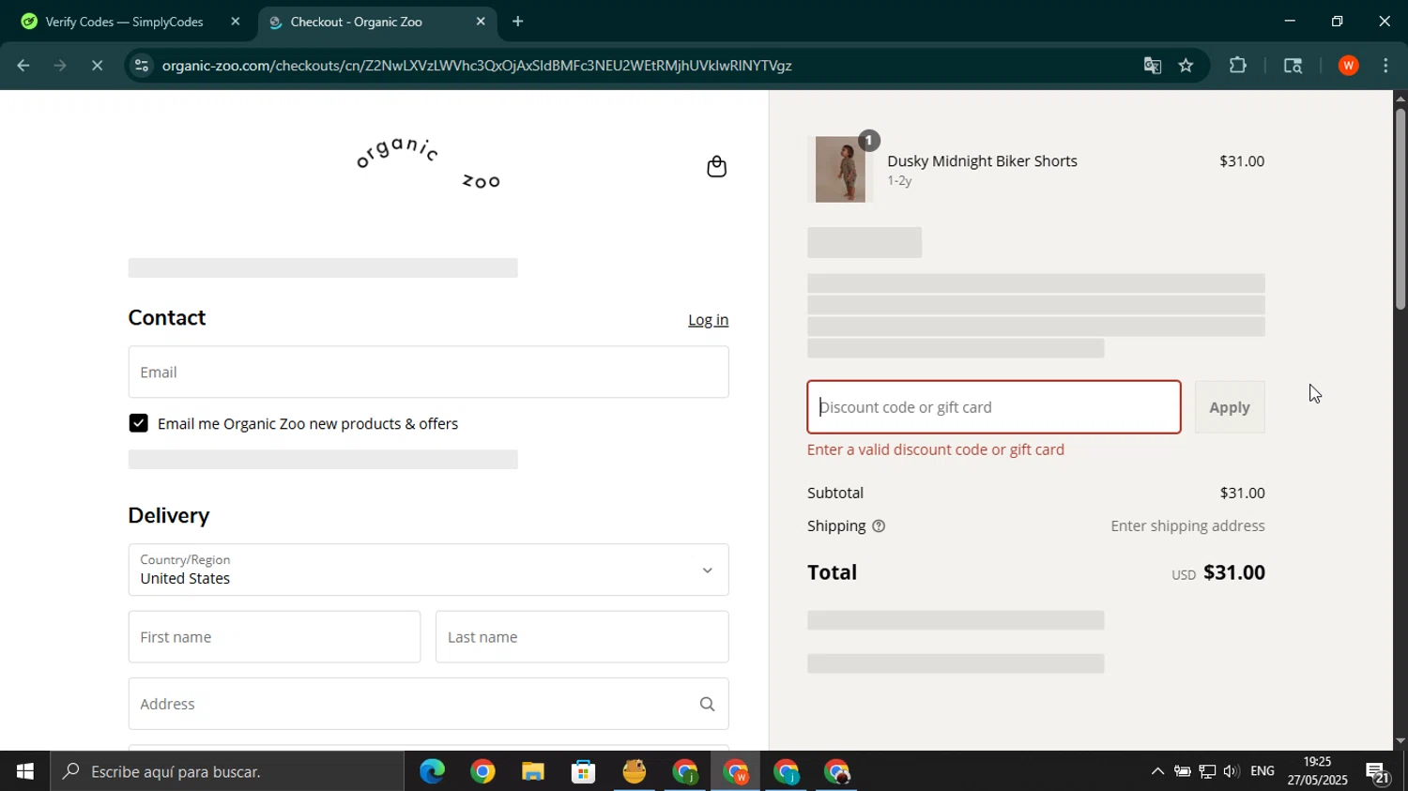
Task: Close the Verify Codes tab
Action: (236, 22)
